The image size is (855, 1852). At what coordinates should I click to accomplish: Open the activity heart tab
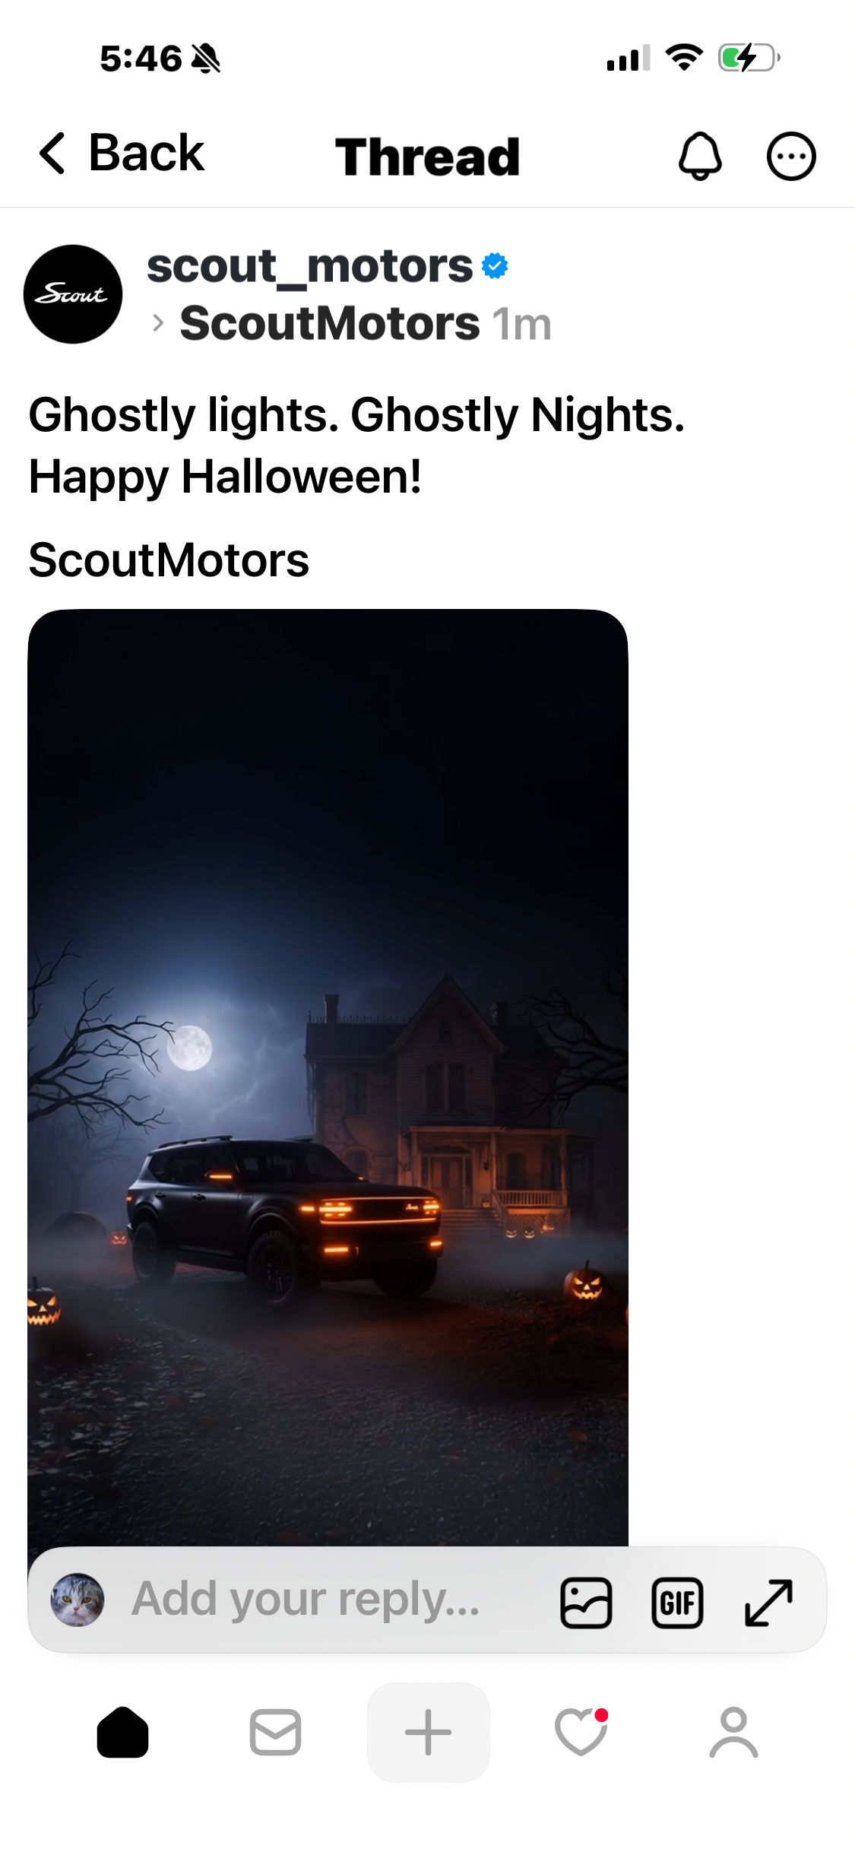[x=581, y=1732]
